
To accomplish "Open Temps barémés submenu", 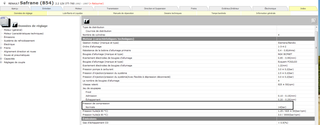I will point(219,13).
